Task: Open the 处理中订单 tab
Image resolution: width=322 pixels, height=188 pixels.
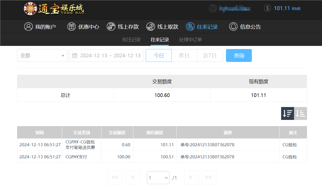Action: coord(190,40)
